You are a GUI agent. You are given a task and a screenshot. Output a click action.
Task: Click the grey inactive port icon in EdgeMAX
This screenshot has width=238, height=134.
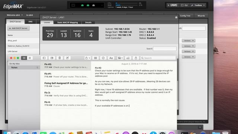93,5
